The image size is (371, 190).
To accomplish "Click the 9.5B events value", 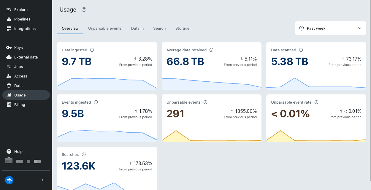I will pos(73,114).
